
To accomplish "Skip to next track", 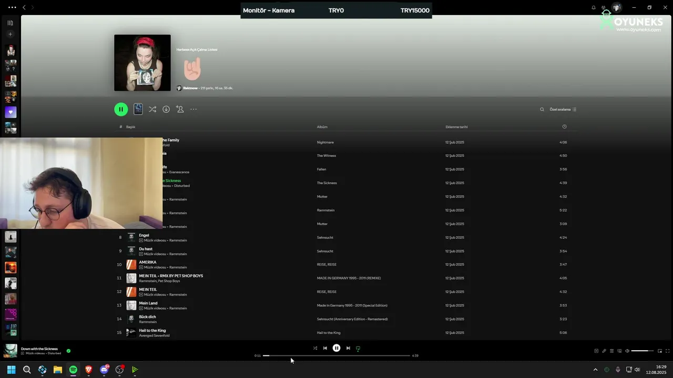I will (348, 348).
